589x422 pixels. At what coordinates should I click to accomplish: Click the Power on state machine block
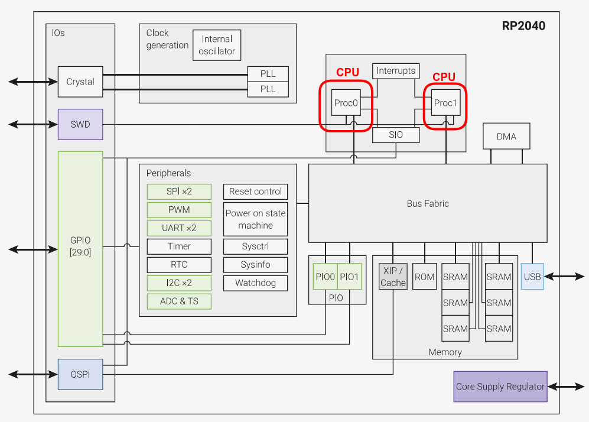[255, 219]
